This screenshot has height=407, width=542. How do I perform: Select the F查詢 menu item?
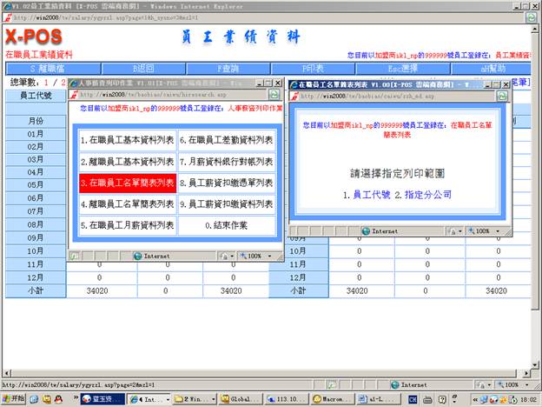tap(228, 68)
